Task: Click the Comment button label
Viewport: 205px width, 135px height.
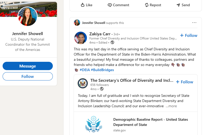Action: coord(121,5)
